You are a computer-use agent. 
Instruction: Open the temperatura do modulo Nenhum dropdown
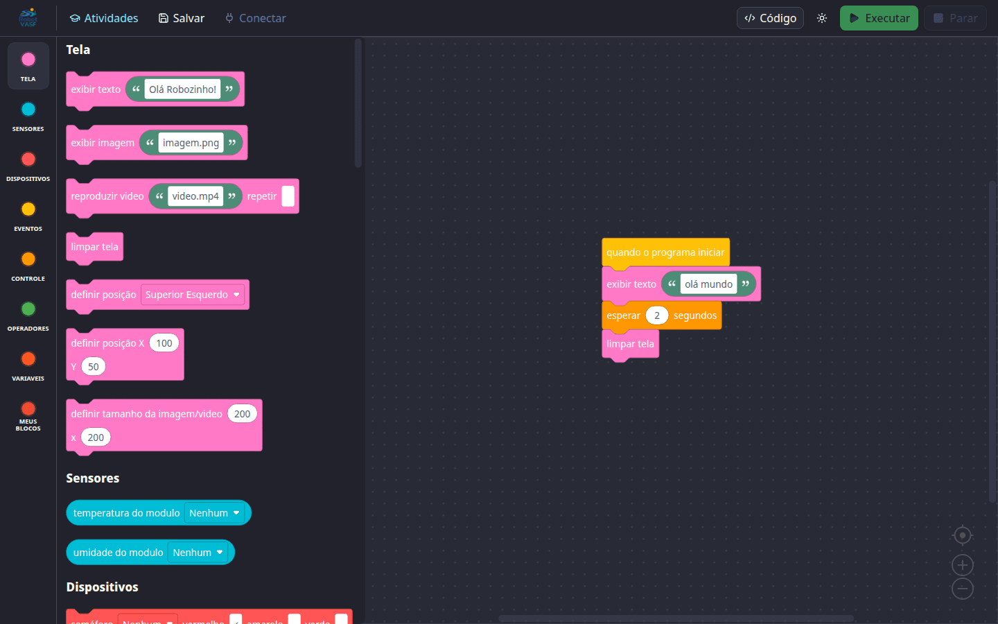(215, 513)
